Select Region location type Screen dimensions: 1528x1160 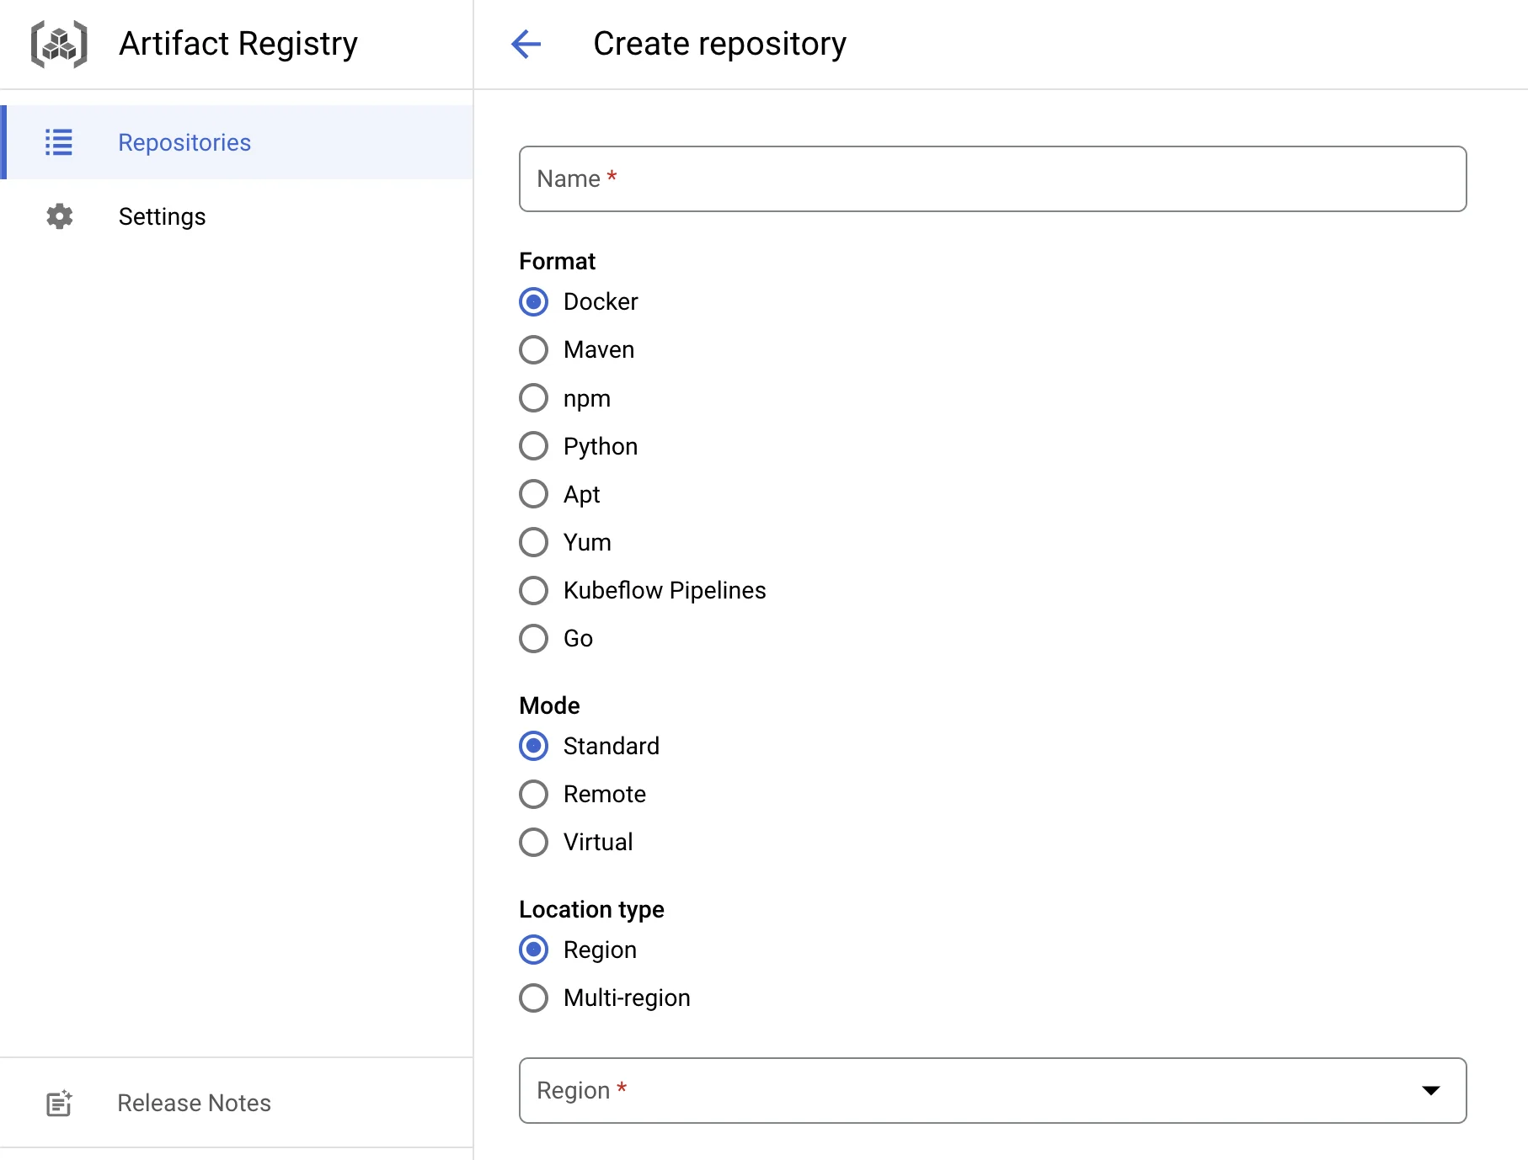coord(534,950)
